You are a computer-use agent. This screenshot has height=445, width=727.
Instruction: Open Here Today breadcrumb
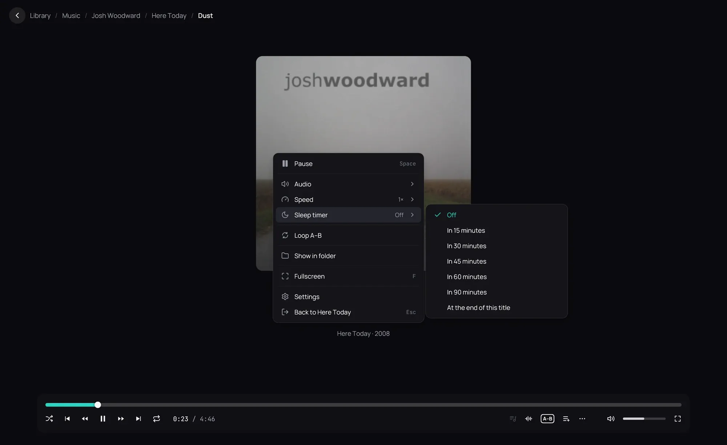(x=169, y=16)
